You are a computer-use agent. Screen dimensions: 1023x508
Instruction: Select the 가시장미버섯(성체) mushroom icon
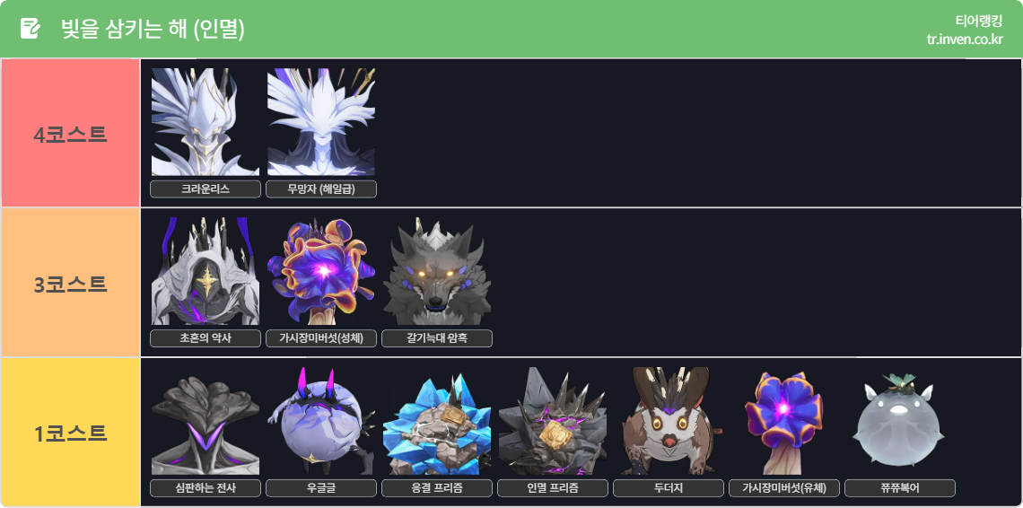pos(321,271)
